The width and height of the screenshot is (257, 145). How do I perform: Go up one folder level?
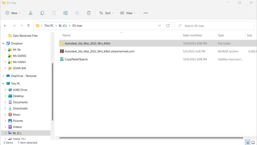click(28, 26)
